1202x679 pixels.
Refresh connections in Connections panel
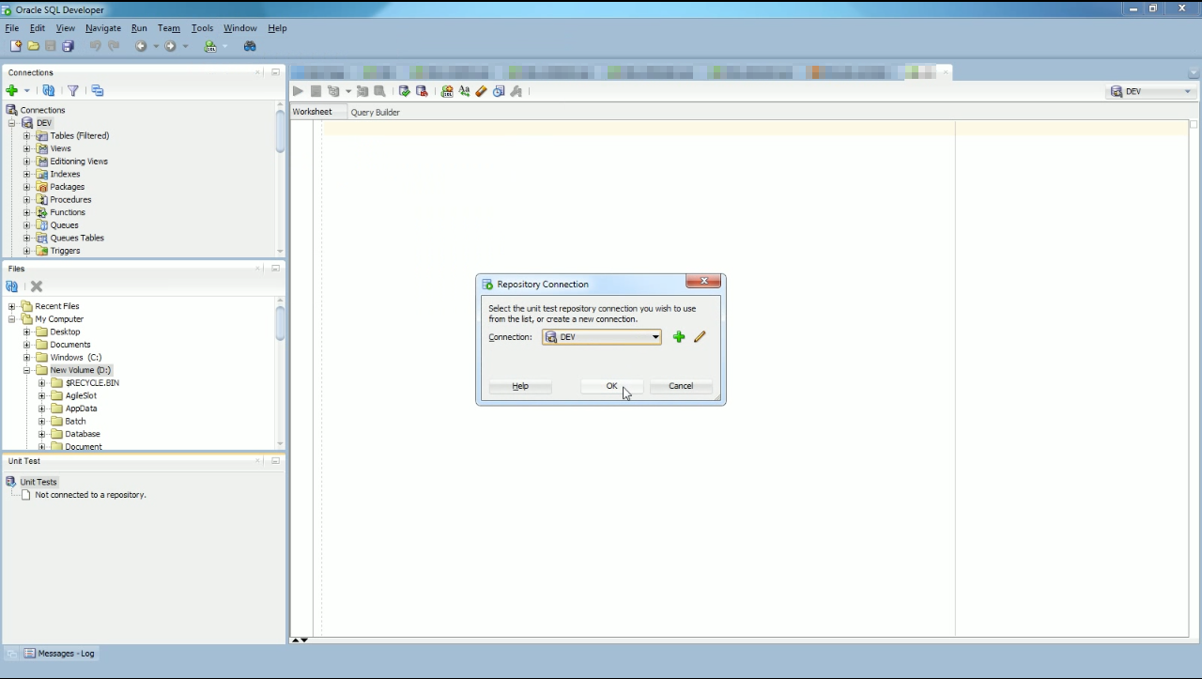(x=48, y=90)
